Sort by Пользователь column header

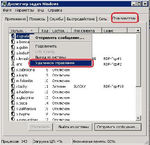click(24, 31)
